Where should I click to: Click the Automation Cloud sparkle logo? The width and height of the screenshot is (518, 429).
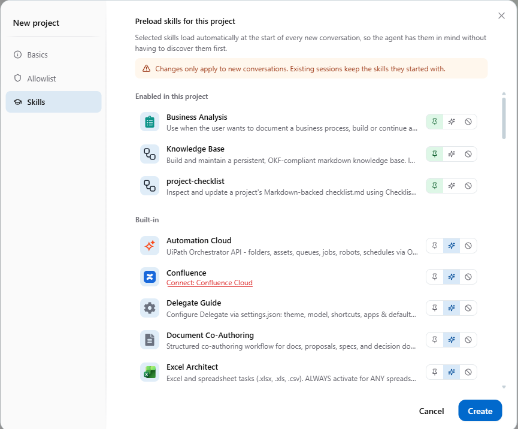150,246
